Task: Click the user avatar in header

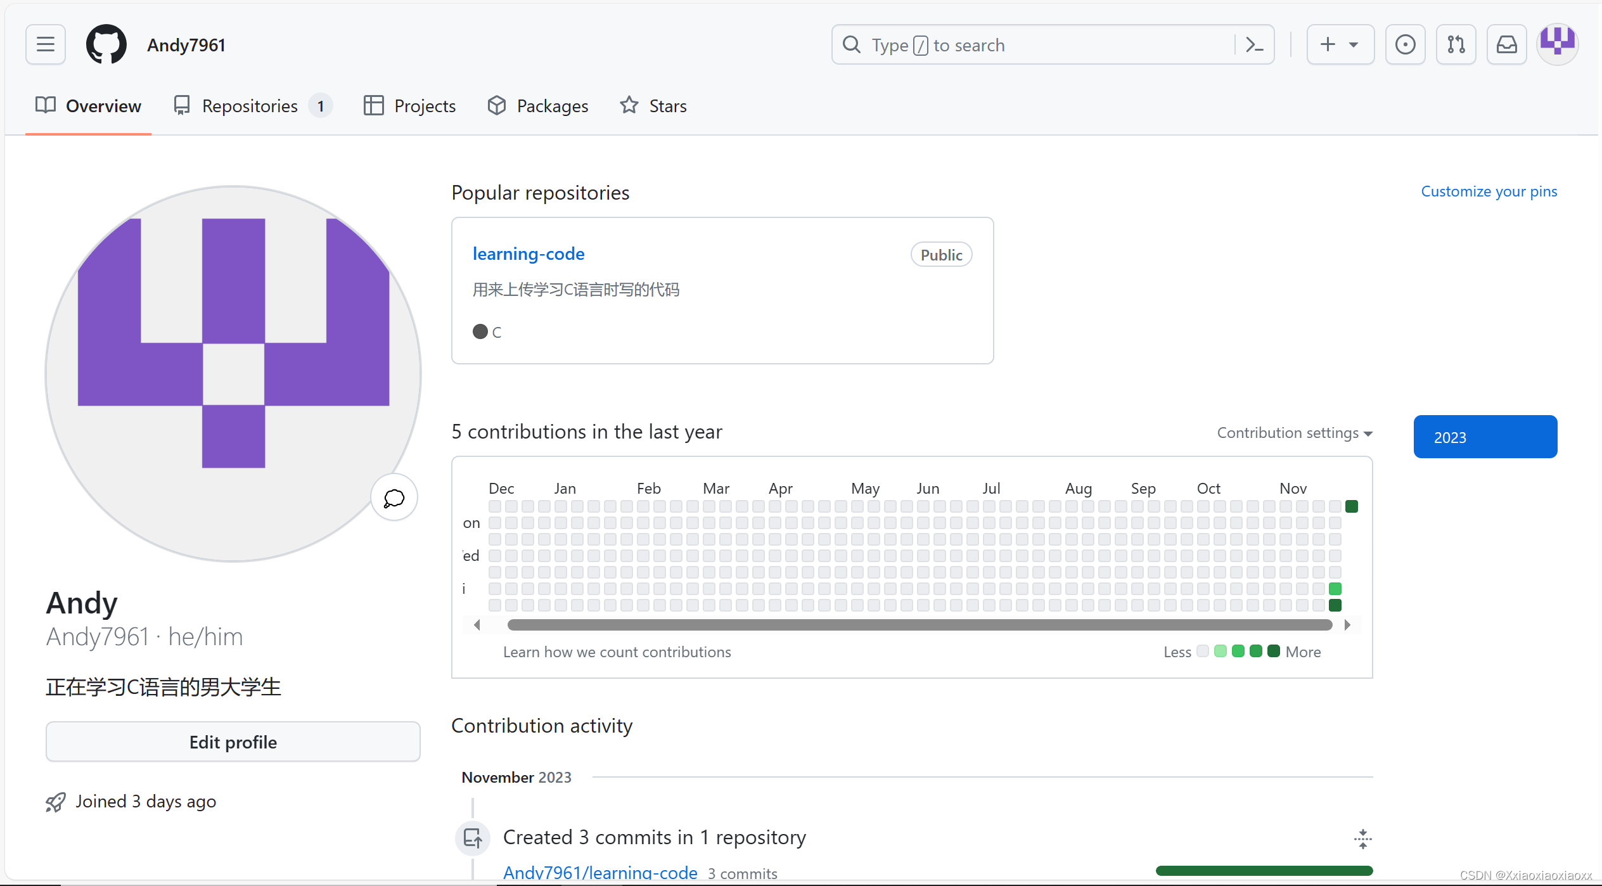Action: 1557,44
